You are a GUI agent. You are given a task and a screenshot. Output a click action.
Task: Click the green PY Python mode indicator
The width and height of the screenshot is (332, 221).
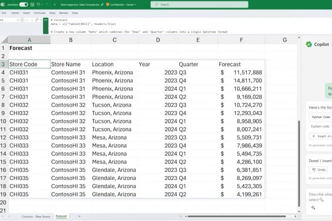coord(46,26)
